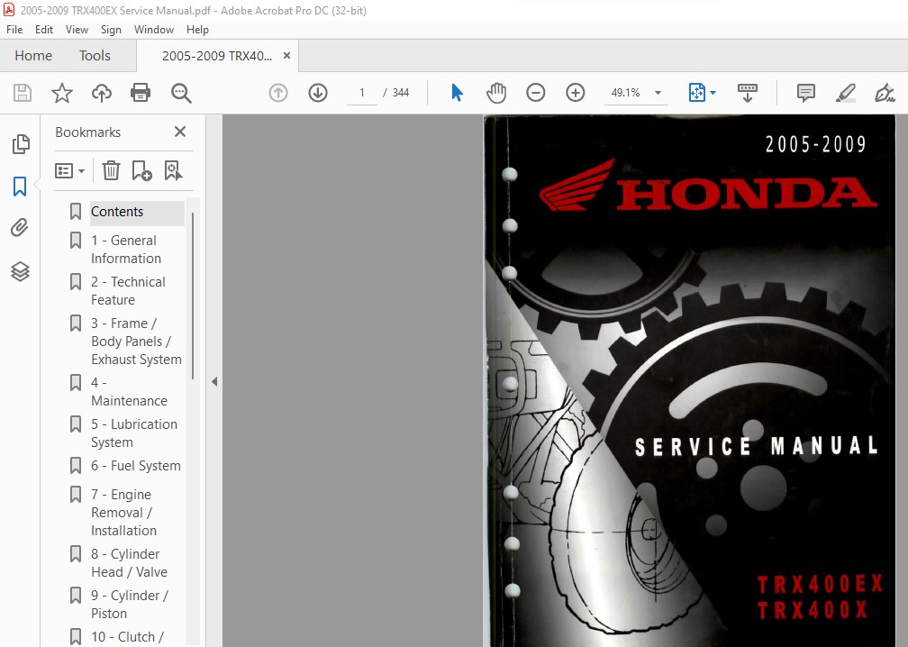This screenshot has width=908, height=647.
Task: Click the Print file icon
Action: (x=141, y=93)
